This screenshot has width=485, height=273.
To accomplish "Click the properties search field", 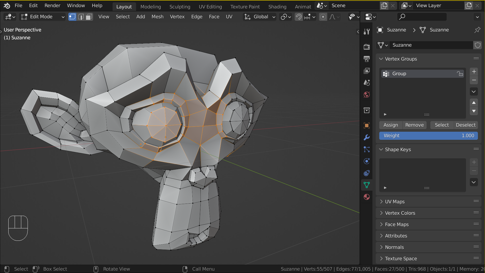I will [422, 16].
